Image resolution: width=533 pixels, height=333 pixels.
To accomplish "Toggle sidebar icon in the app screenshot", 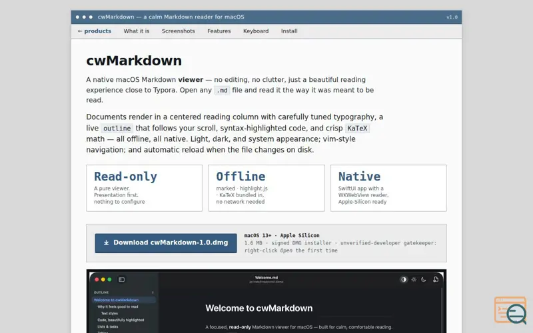I will pyautogui.click(x=122, y=279).
